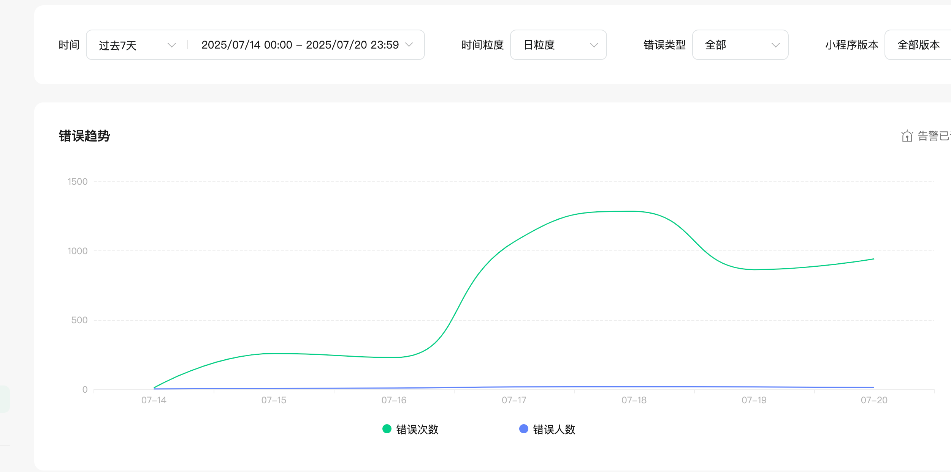This screenshot has height=472, width=951.
Task: Click the blue 错误人数 legend dot
Action: point(523,429)
